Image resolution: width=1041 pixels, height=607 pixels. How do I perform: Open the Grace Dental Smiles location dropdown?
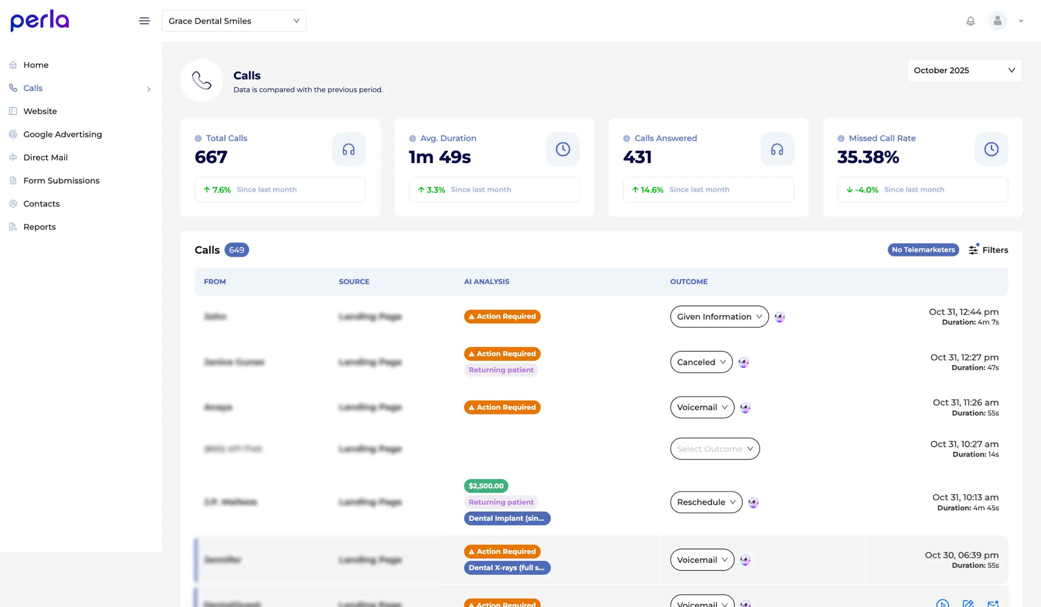click(x=234, y=21)
